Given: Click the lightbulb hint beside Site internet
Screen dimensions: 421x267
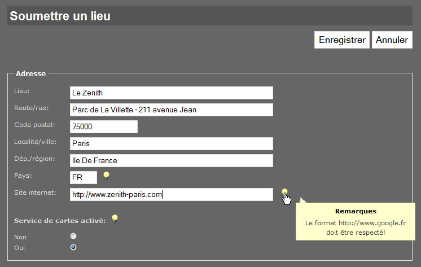Looking at the screenshot, I should click(284, 192).
